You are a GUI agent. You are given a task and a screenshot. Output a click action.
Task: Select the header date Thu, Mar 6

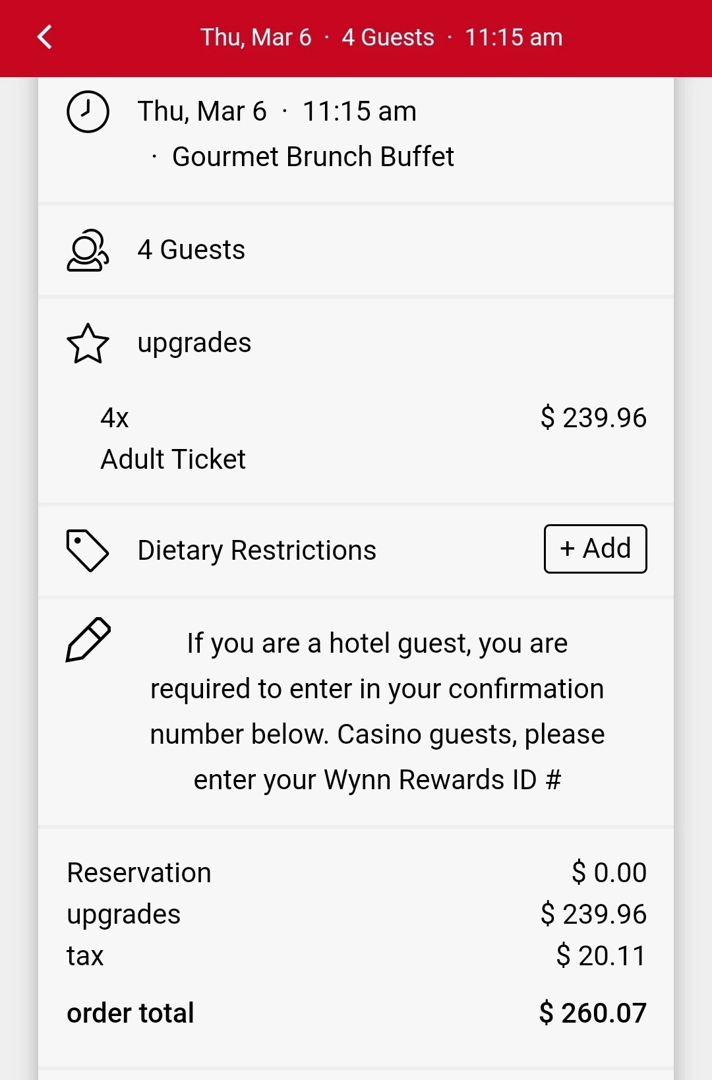pos(256,38)
